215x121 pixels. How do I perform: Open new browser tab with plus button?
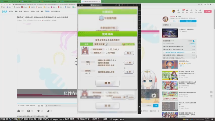pos(103,1)
